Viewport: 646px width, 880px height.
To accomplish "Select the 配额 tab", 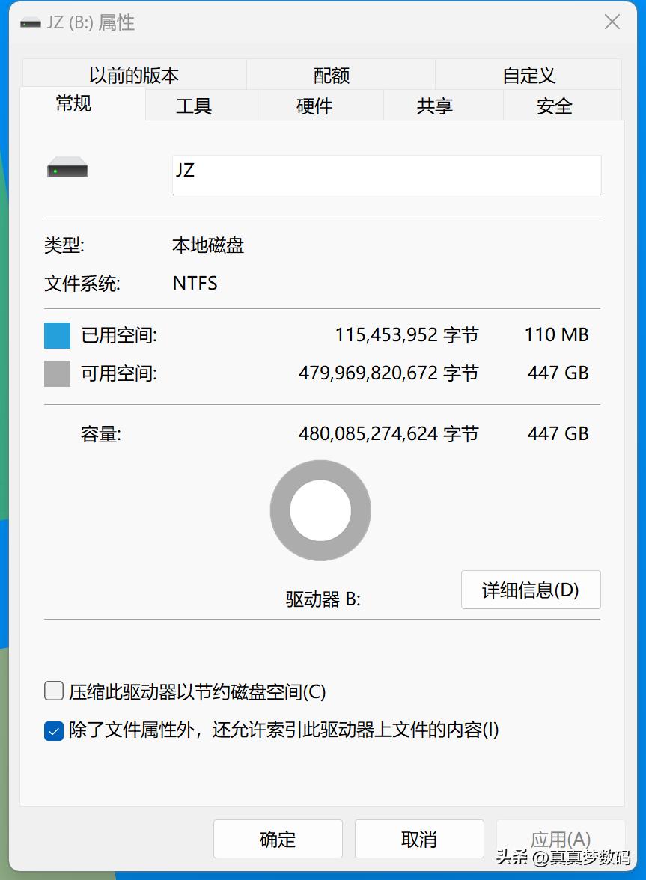I will click(330, 75).
